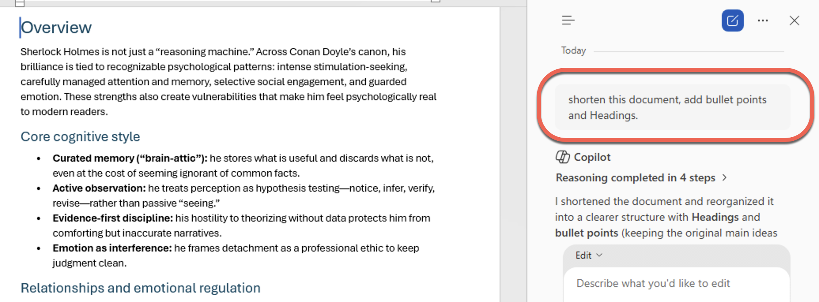Image resolution: width=819 pixels, height=302 pixels.
Task: Place cursor in 'Core cognitive style' heading
Action: [80, 136]
